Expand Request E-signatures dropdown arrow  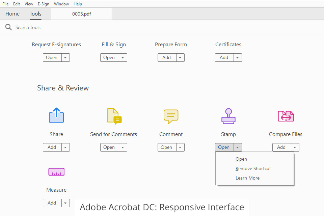click(65, 58)
